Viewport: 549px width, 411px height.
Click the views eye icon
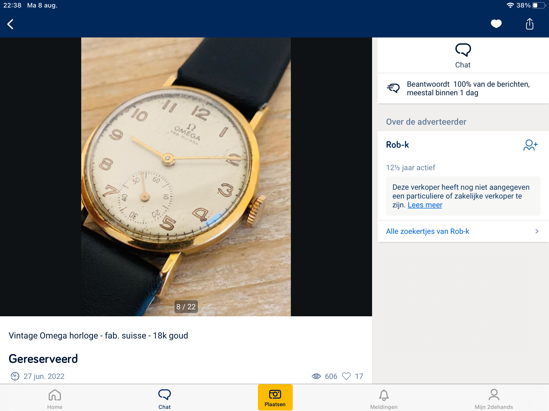pyautogui.click(x=316, y=376)
